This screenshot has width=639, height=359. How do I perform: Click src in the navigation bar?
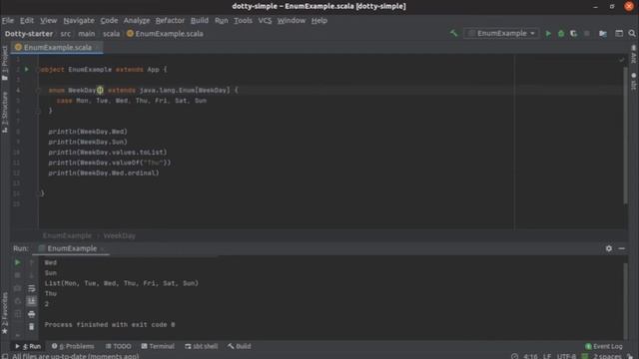66,34
